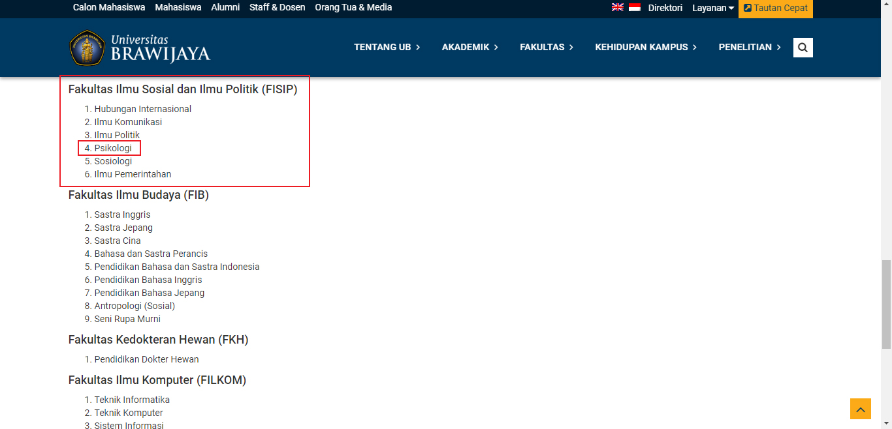Expand the Tentang UB menu
Image resolution: width=892 pixels, height=429 pixels.
pyautogui.click(x=387, y=47)
